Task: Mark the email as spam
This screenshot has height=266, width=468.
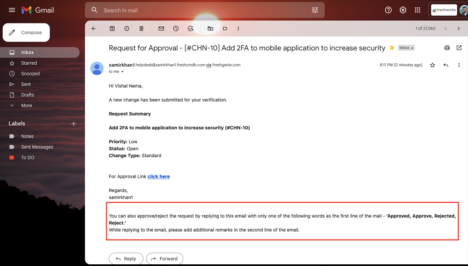Action: point(126,29)
